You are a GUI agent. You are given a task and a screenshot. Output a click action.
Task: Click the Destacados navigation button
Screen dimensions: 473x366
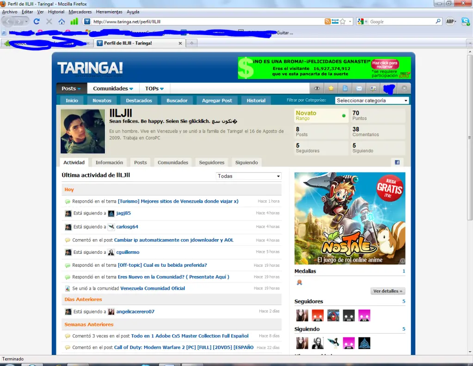coord(139,100)
